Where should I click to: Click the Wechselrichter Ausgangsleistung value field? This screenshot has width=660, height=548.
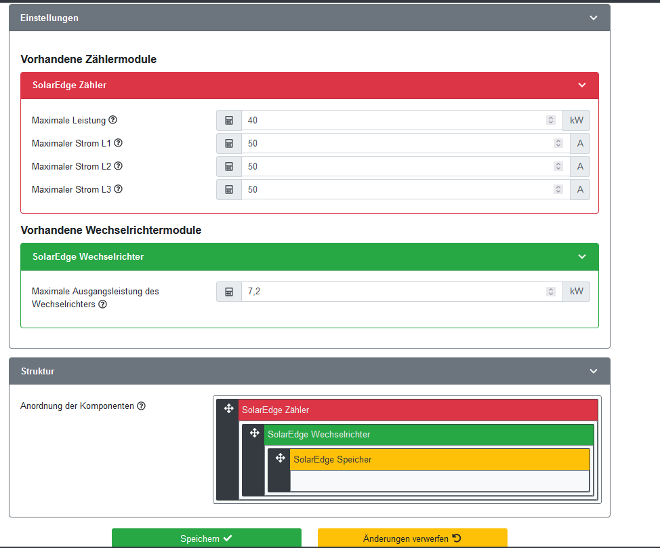[393, 292]
